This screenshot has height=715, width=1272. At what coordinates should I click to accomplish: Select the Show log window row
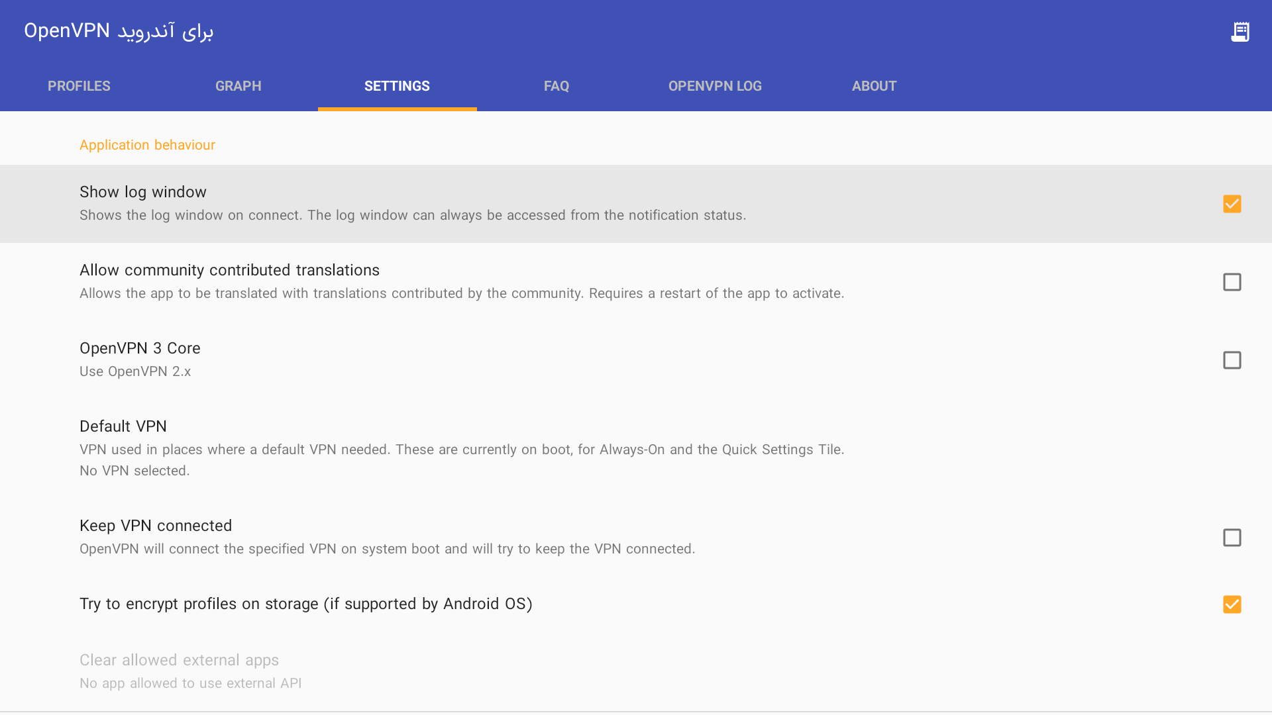(x=142, y=192)
